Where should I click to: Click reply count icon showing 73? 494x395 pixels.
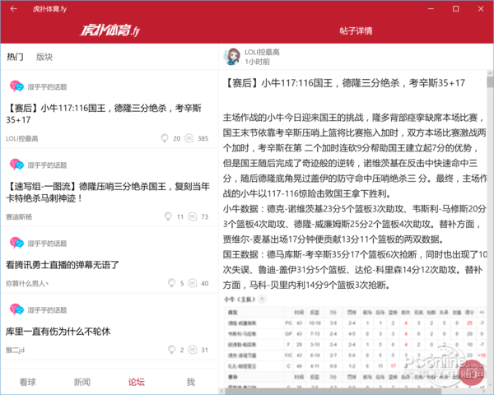[193, 216]
